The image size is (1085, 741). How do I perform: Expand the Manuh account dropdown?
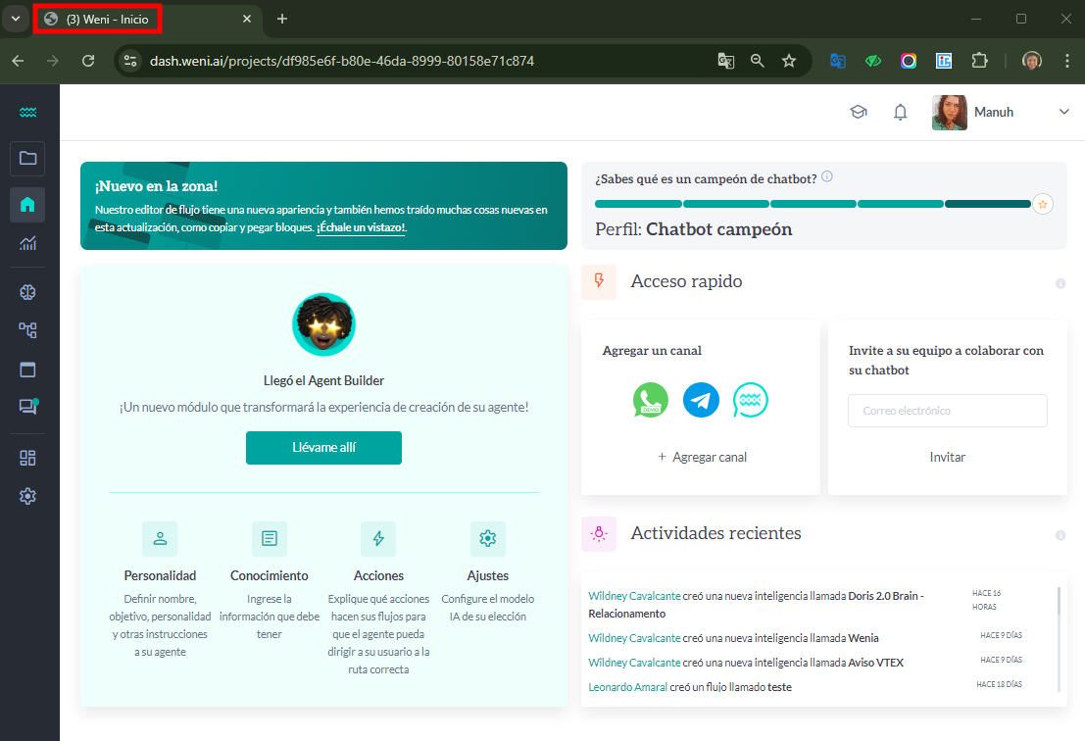1064,112
